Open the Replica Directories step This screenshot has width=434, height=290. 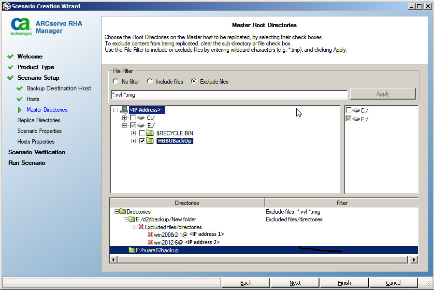pyautogui.click(x=39, y=120)
